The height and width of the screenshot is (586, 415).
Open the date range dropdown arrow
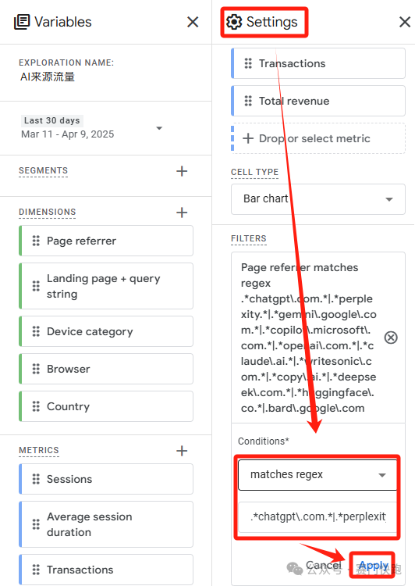(159, 128)
